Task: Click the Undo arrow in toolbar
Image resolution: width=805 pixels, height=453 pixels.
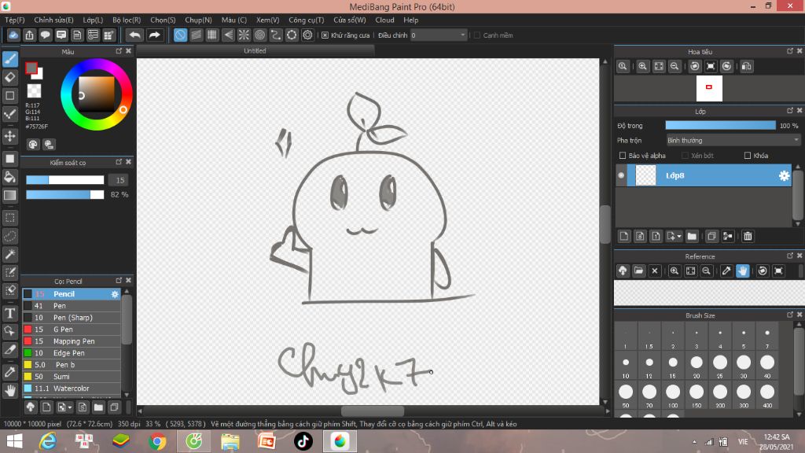Action: (x=134, y=35)
